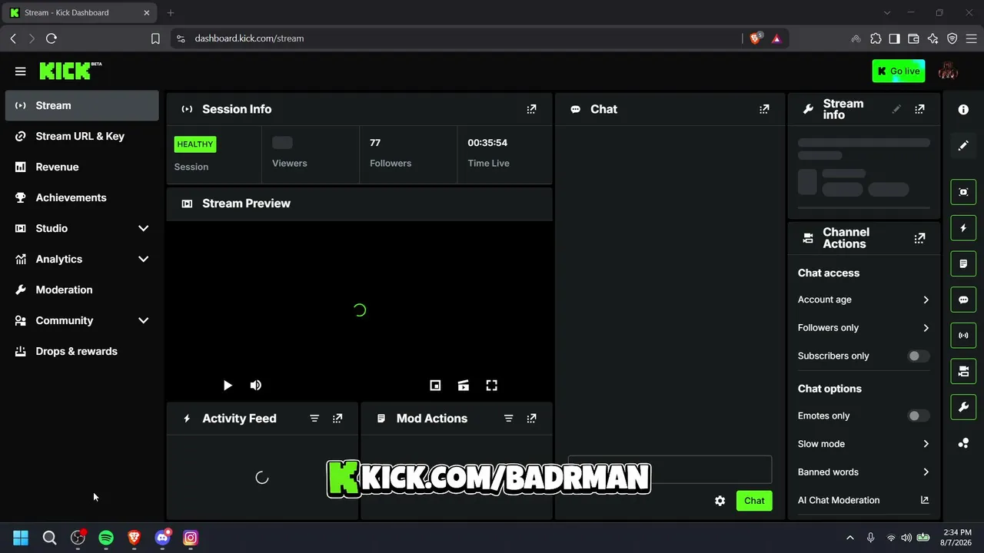Pop out the Activity Feed panel

pyautogui.click(x=337, y=419)
